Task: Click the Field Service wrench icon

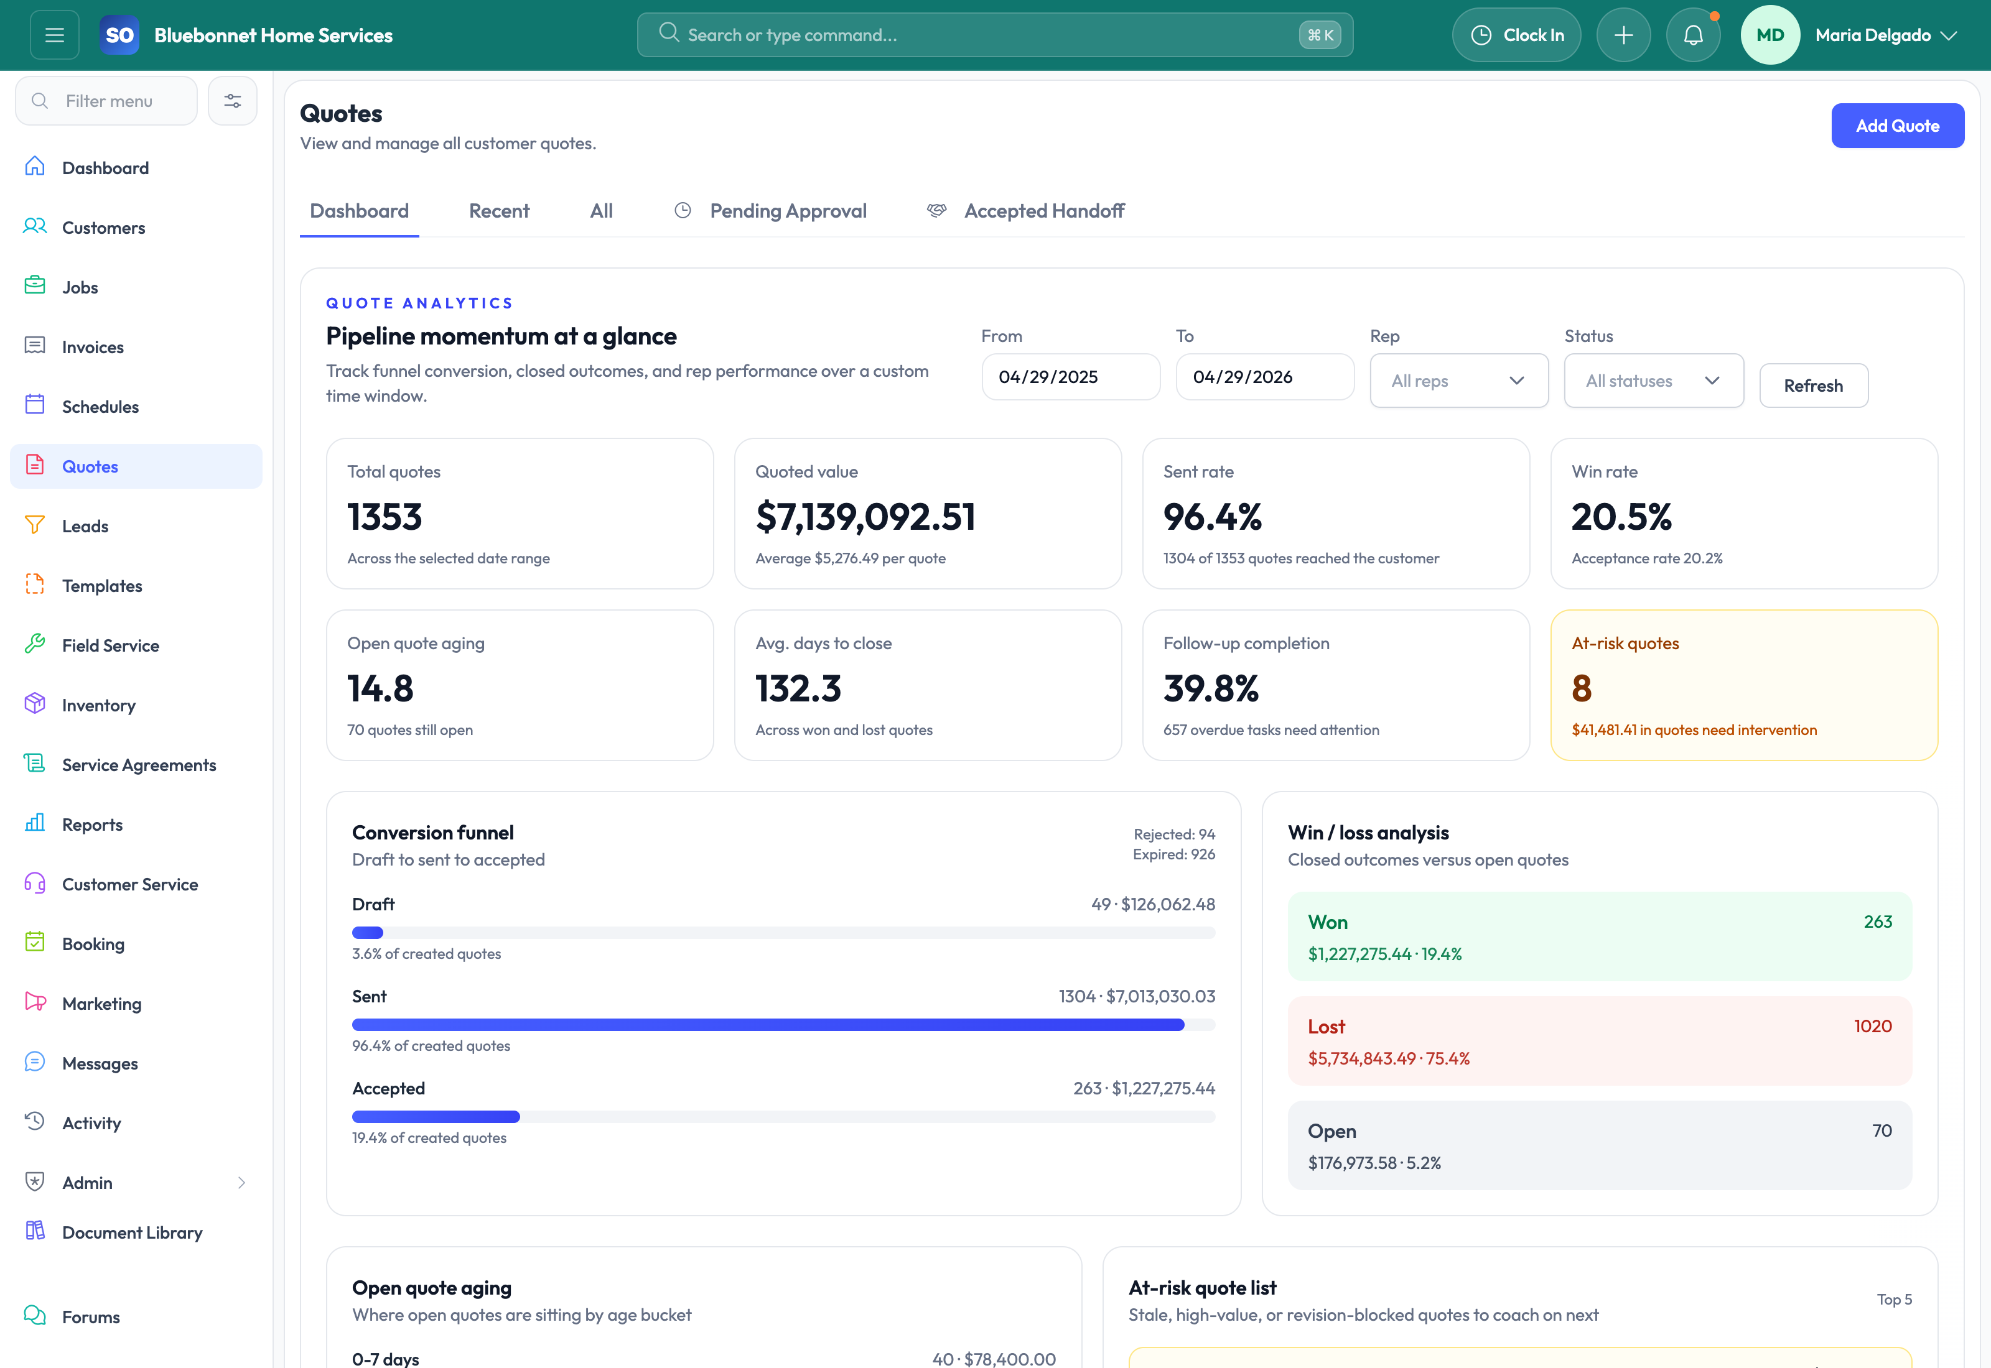Action: click(x=35, y=645)
